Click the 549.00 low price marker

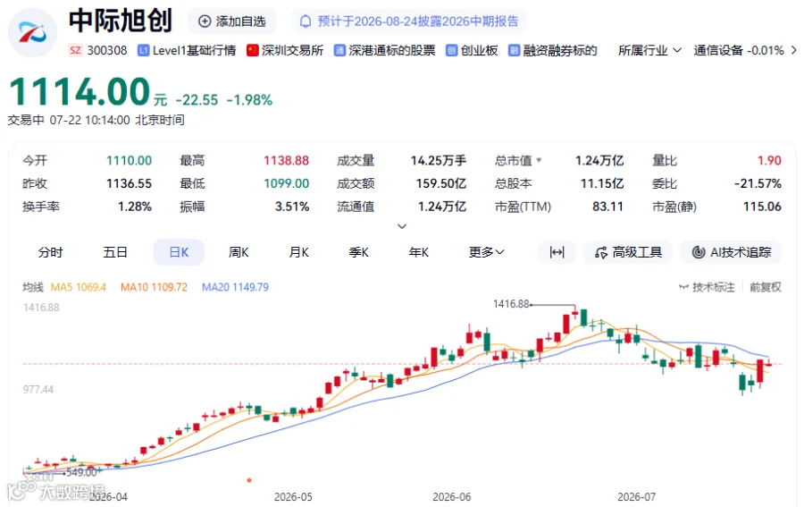81,472
